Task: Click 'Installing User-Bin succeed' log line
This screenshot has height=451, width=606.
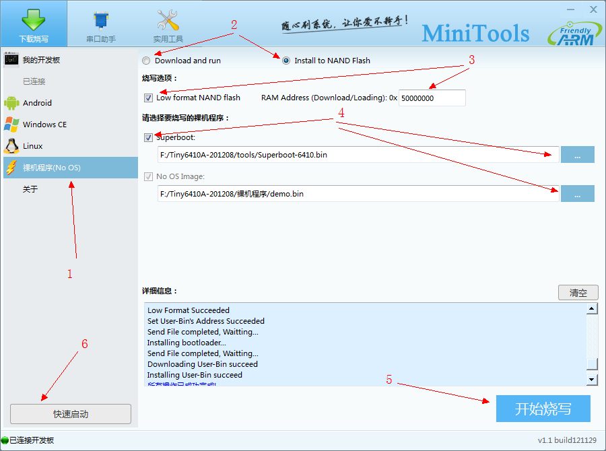Action: click(x=195, y=375)
